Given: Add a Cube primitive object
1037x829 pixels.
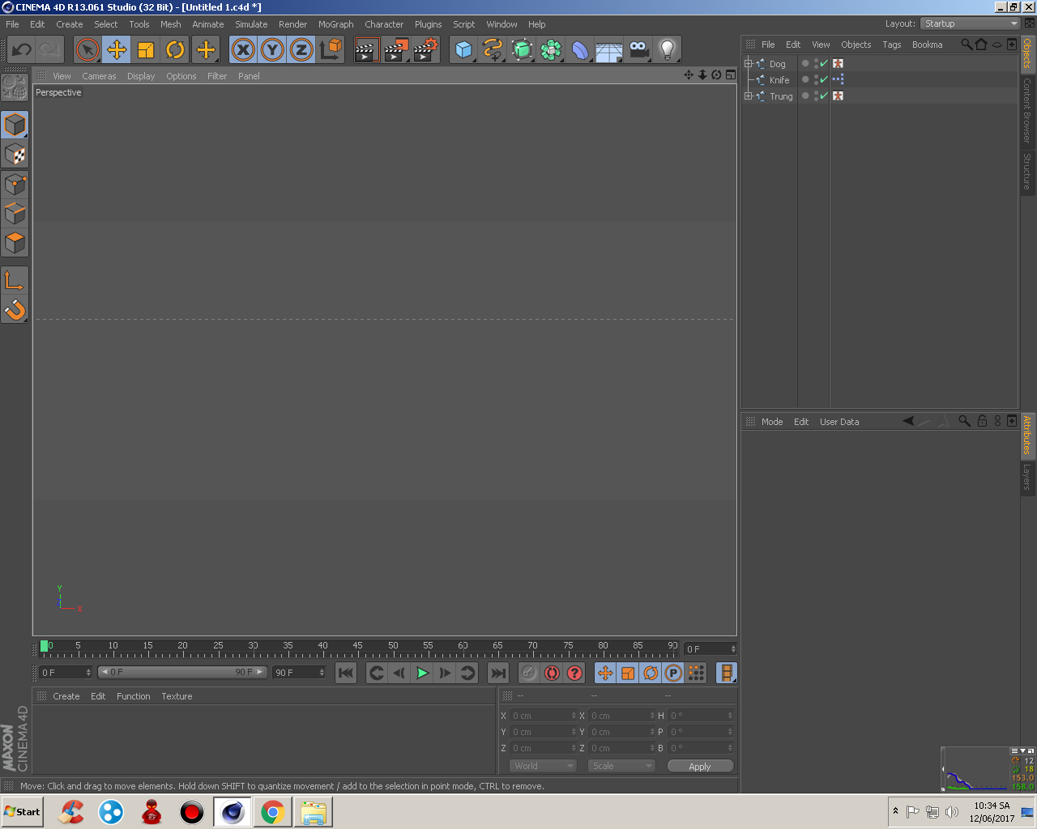Looking at the screenshot, I should pyautogui.click(x=463, y=49).
